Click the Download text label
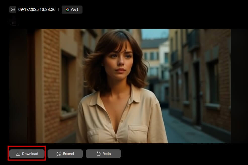 [x=31, y=154]
